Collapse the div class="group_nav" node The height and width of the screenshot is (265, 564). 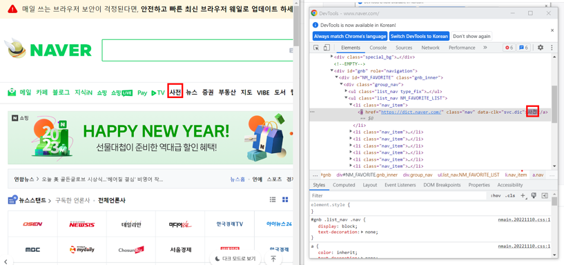[x=341, y=84]
